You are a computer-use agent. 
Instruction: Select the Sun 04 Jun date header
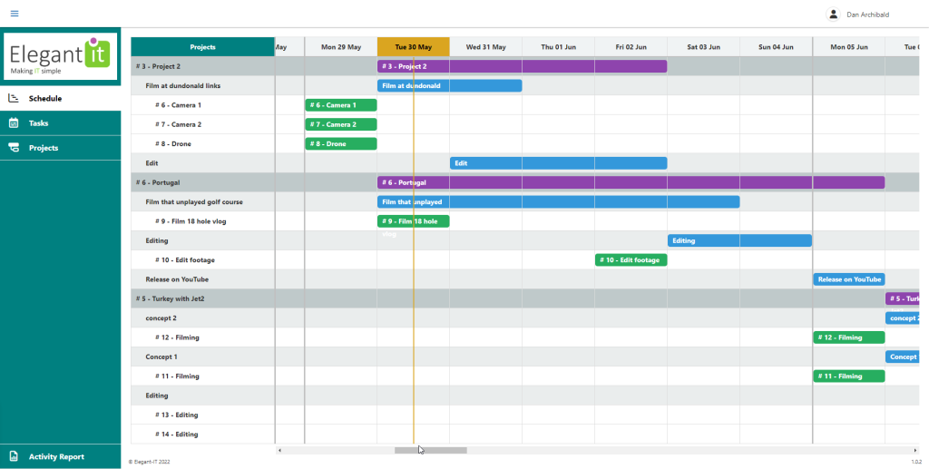point(777,47)
